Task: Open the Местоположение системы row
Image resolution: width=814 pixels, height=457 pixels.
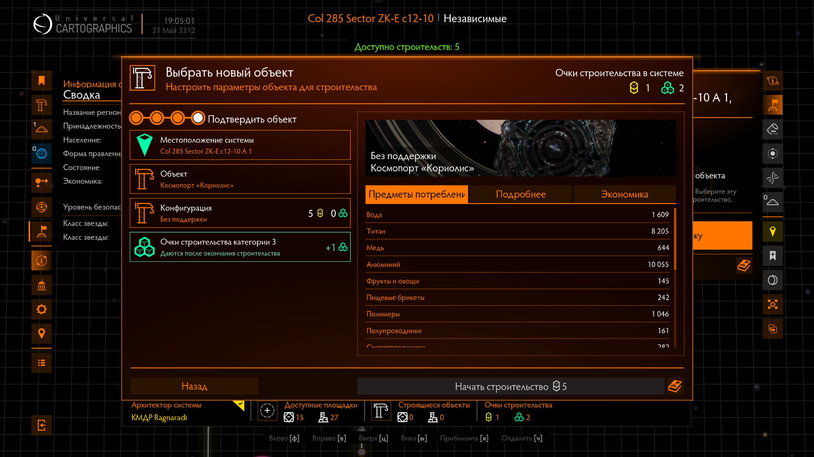Action: pyautogui.click(x=240, y=145)
